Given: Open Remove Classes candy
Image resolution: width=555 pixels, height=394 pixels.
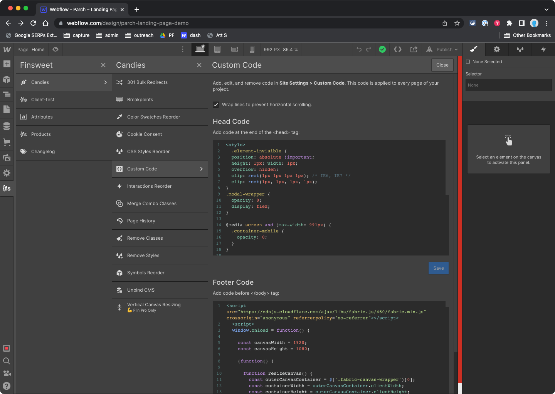Looking at the screenshot, I should click(160, 238).
